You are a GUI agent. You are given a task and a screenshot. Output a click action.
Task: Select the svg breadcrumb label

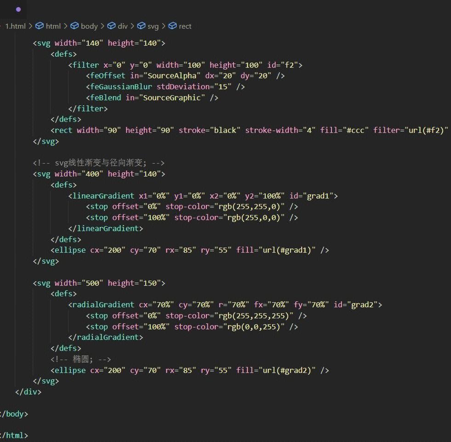pos(153,27)
